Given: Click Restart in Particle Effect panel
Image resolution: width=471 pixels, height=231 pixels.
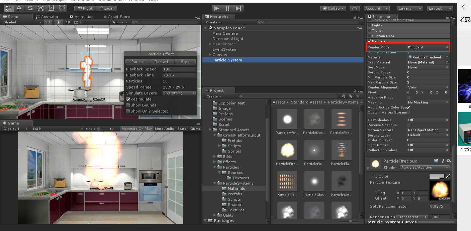Looking at the screenshot, I should click(x=162, y=62).
